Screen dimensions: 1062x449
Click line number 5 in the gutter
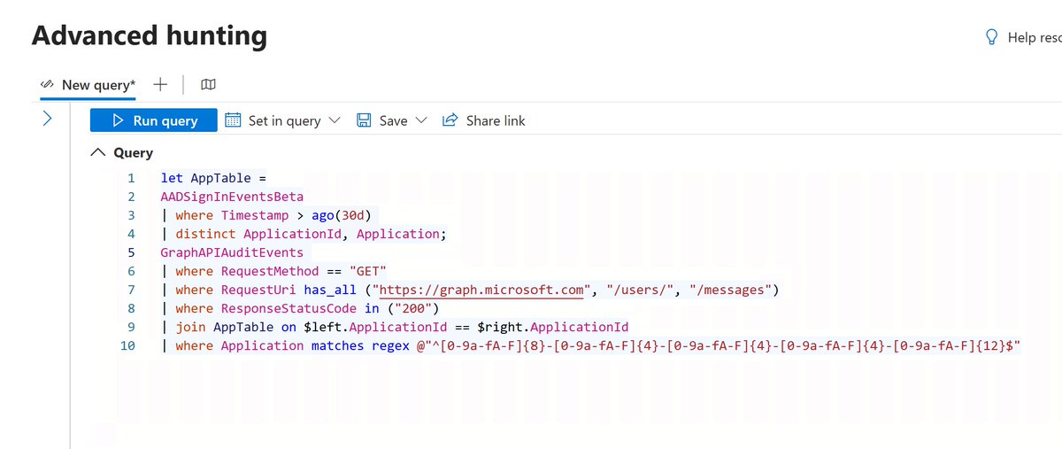point(131,252)
